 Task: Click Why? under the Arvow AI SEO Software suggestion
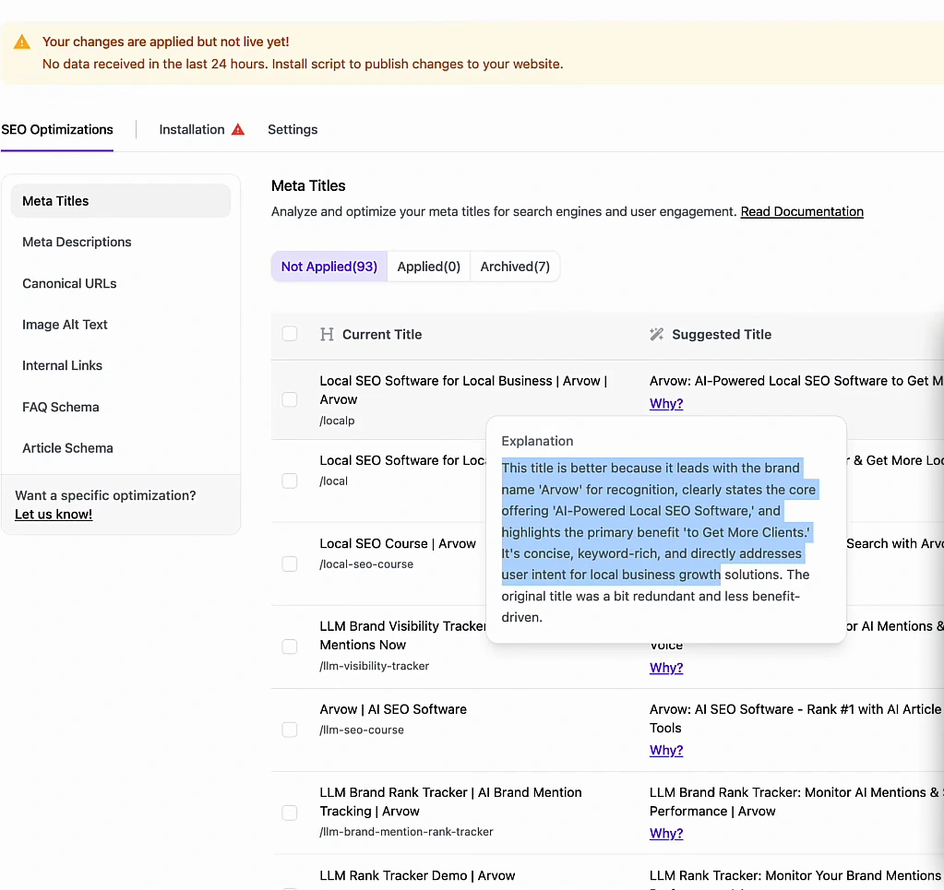click(666, 751)
